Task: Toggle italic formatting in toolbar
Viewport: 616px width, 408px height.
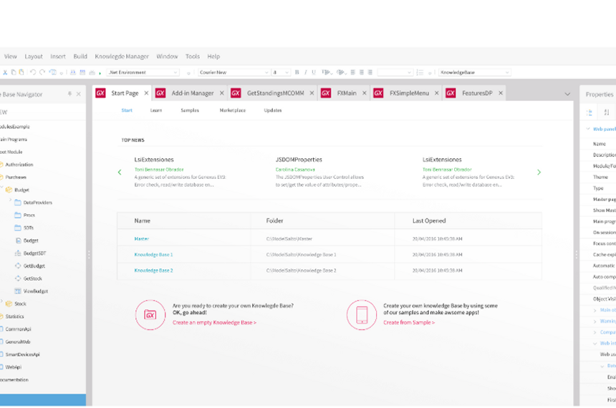Action: click(x=306, y=72)
